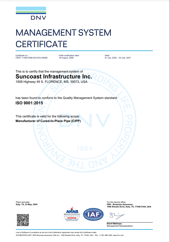
Task: Click the DNV 1864 watermark seal
Action: 84,120
